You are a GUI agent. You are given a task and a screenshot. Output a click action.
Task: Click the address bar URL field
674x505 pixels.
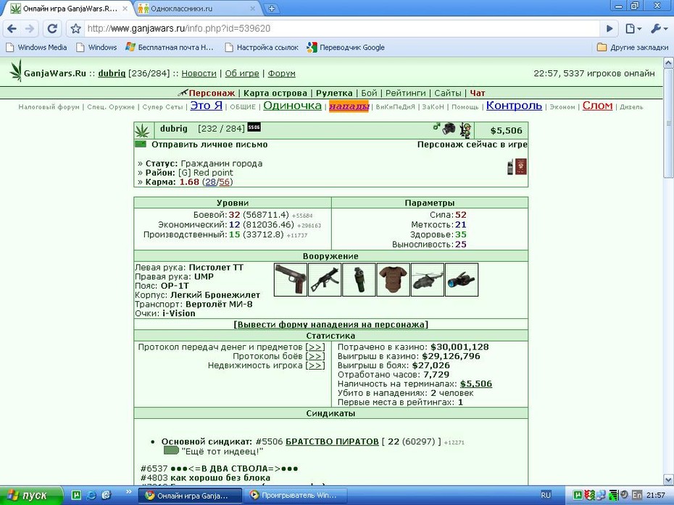click(x=342, y=29)
